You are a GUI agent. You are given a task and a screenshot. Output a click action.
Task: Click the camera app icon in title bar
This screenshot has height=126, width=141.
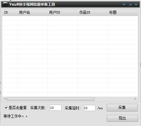5,4
